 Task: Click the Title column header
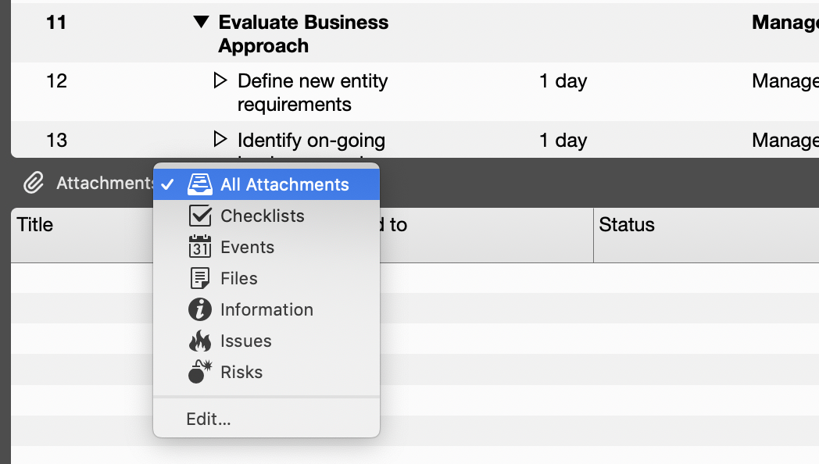tap(36, 225)
